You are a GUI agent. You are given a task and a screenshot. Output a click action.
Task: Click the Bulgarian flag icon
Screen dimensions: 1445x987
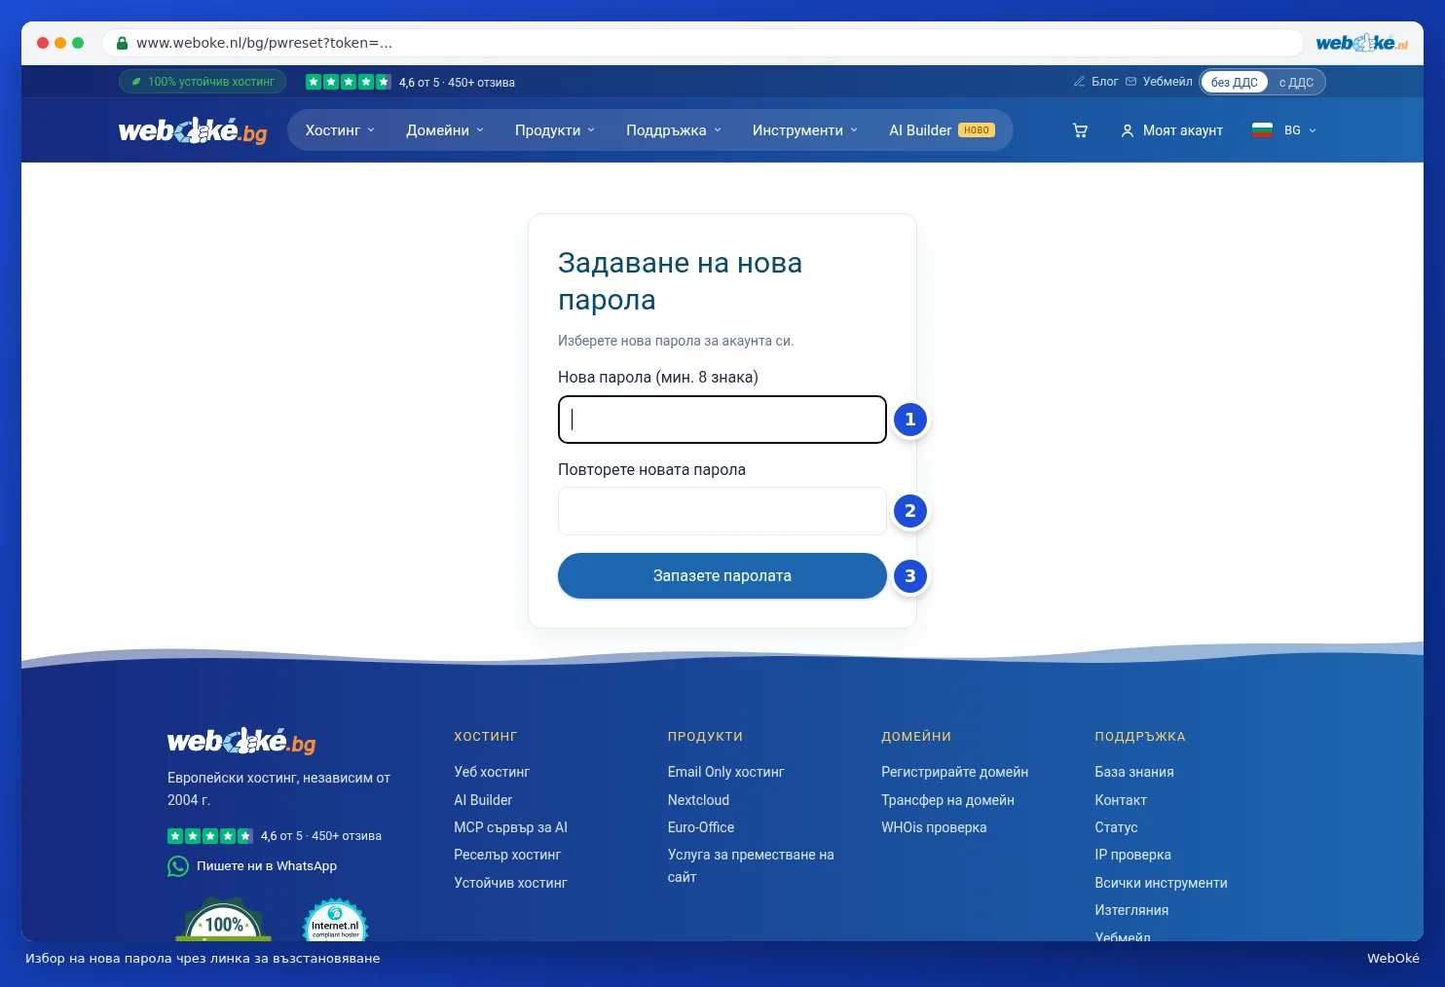pyautogui.click(x=1262, y=129)
